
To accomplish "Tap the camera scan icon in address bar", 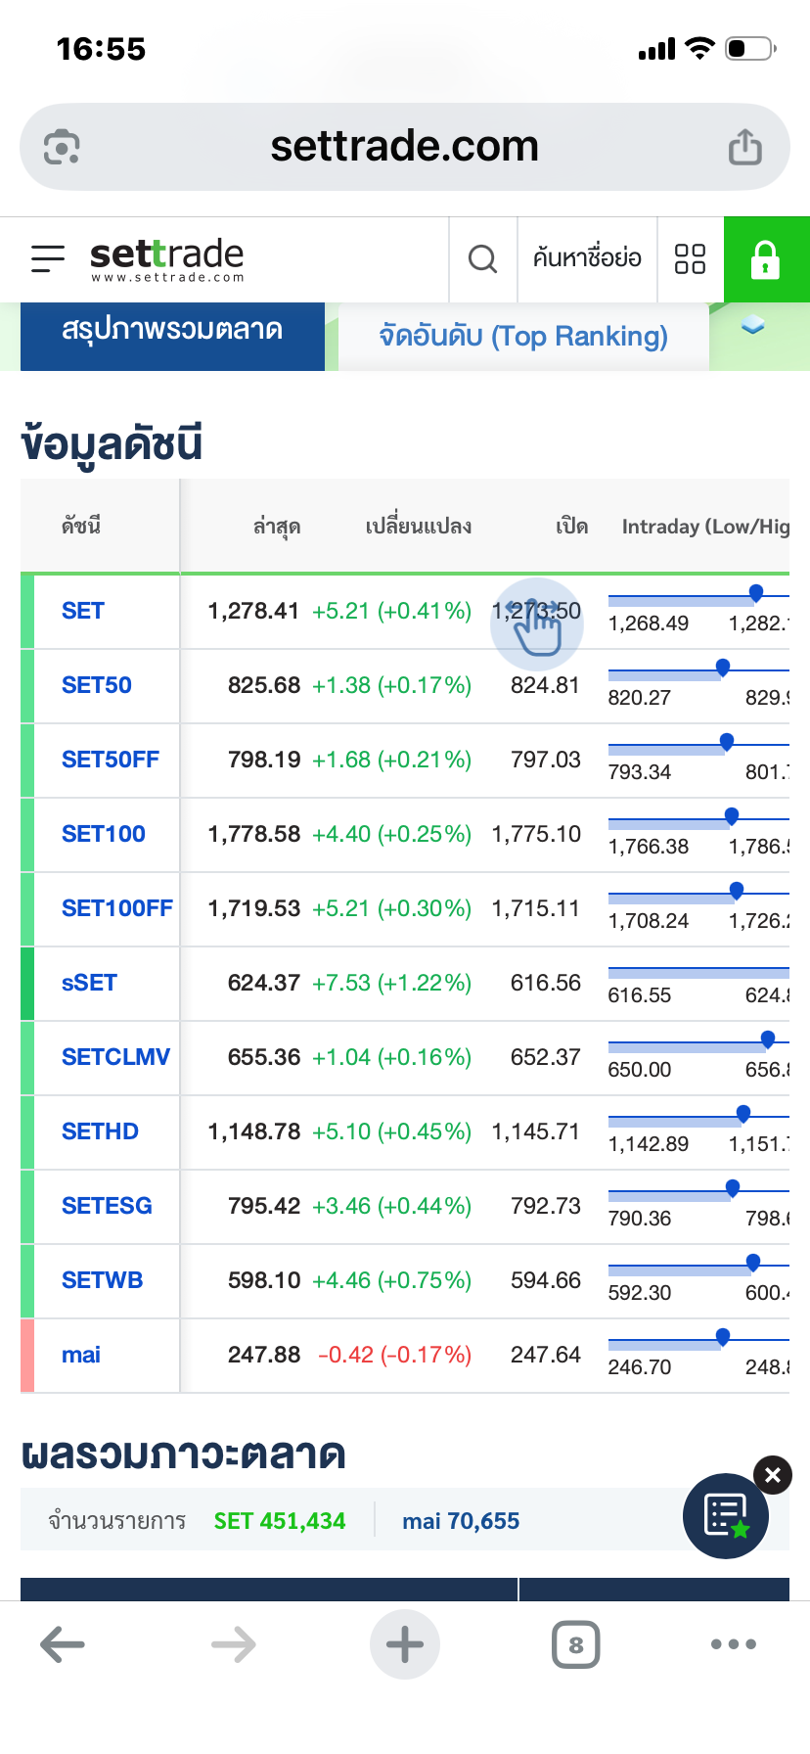I will tap(62, 147).
